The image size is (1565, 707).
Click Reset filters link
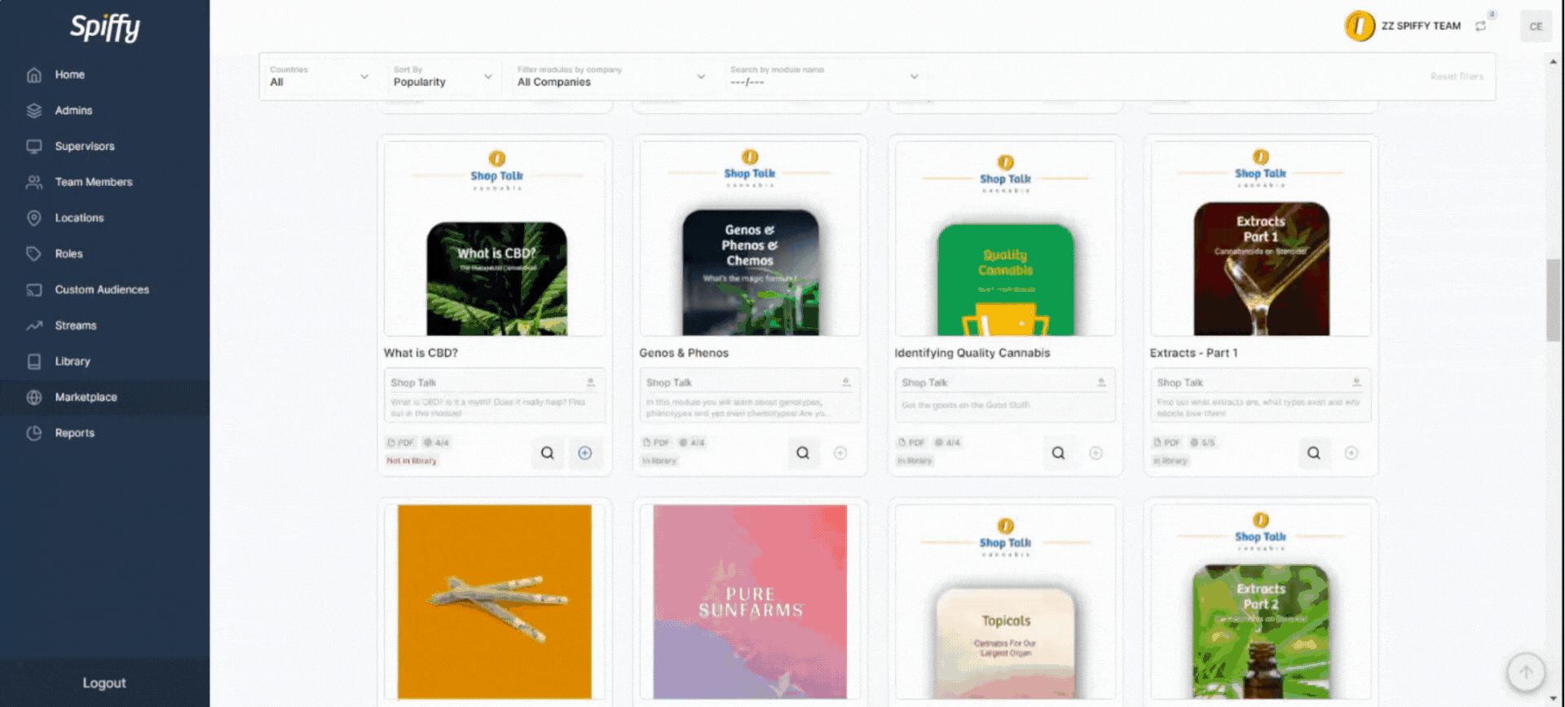(x=1457, y=77)
